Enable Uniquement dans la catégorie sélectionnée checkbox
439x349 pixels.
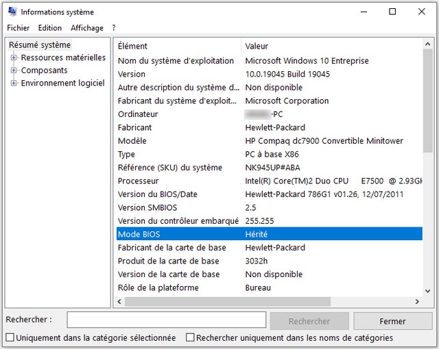point(10,338)
